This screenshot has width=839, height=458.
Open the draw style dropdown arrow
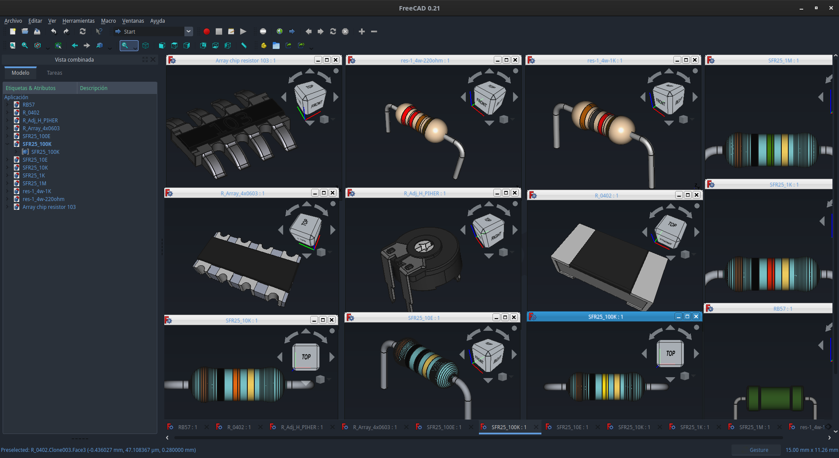(x=48, y=47)
